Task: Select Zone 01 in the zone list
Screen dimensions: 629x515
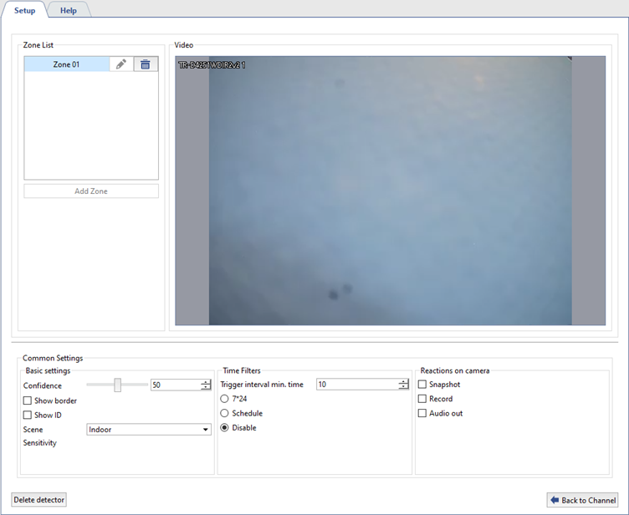Action: (66, 64)
